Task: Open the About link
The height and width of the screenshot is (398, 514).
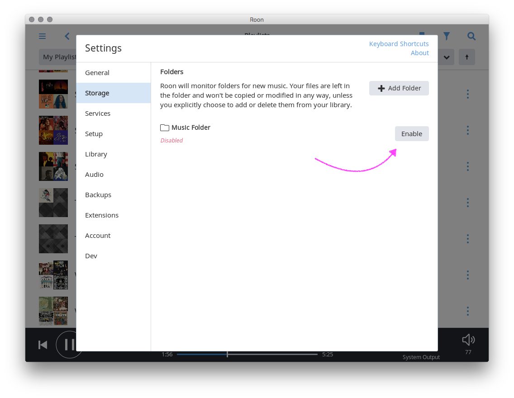Action: pos(419,53)
